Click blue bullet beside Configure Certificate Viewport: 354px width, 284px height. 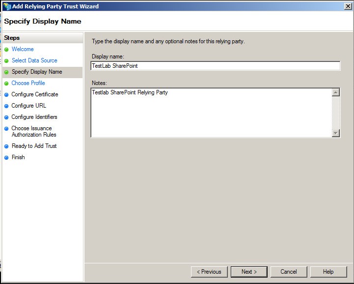pos(6,95)
